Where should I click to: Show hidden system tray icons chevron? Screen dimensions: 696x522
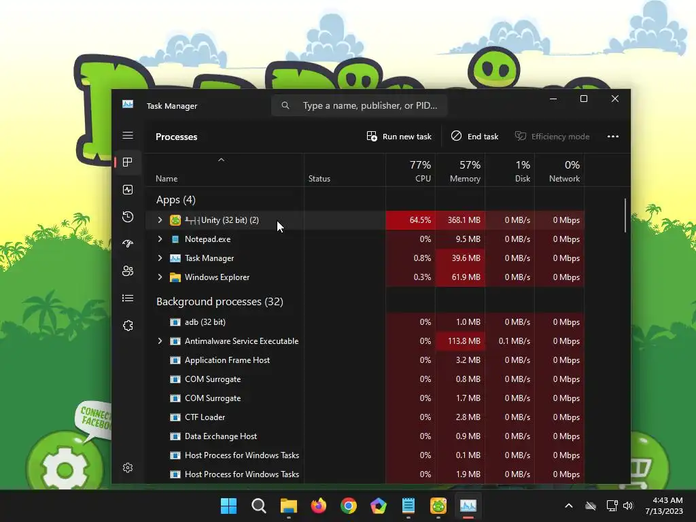569,506
